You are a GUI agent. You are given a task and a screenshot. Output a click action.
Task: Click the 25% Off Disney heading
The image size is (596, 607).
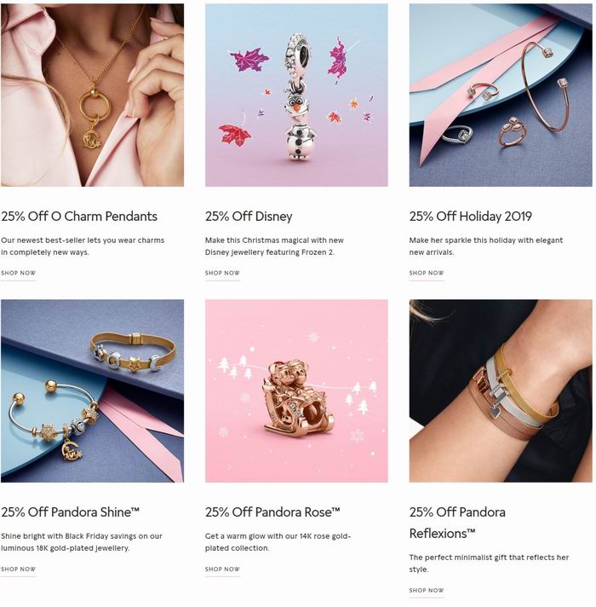coord(249,216)
